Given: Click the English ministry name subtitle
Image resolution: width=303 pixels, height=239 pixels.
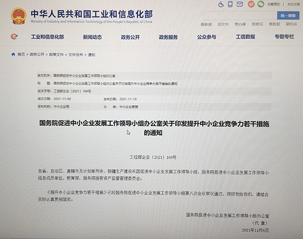Looking at the screenshot, I should click(91, 21).
